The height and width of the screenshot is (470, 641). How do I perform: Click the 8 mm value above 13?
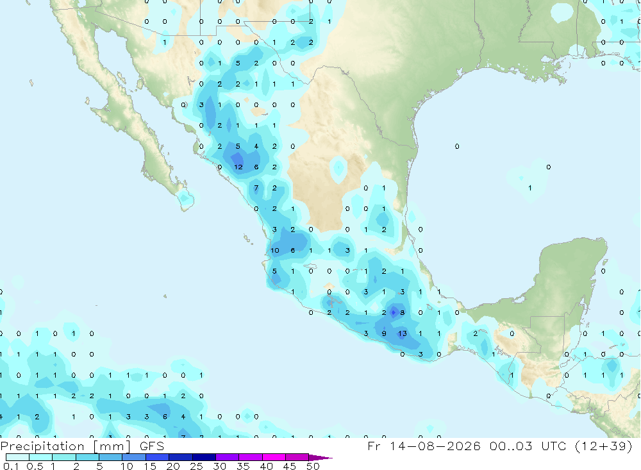403,312
